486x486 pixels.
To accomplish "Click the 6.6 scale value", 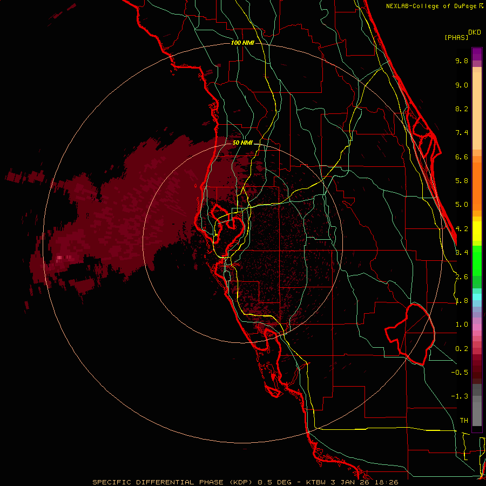I will [x=462, y=157].
